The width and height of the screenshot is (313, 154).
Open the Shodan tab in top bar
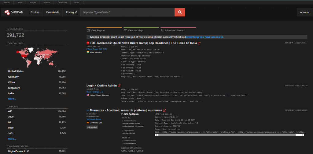point(7,2)
